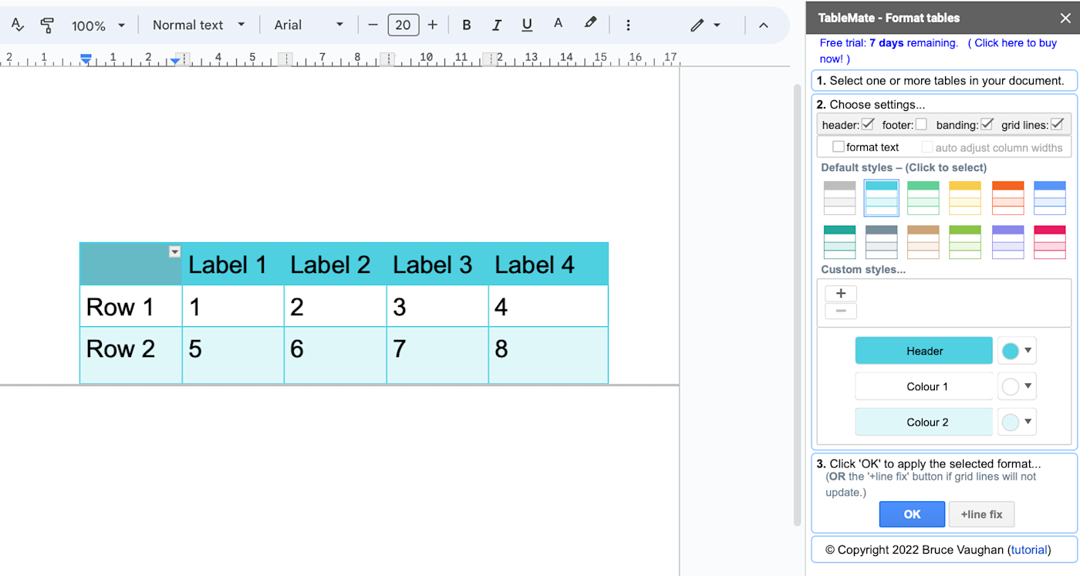
Task: Click the Label 3 header cell
Action: click(437, 264)
